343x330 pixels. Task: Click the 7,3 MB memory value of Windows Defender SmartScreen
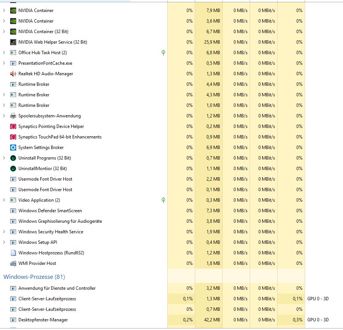tap(213, 211)
